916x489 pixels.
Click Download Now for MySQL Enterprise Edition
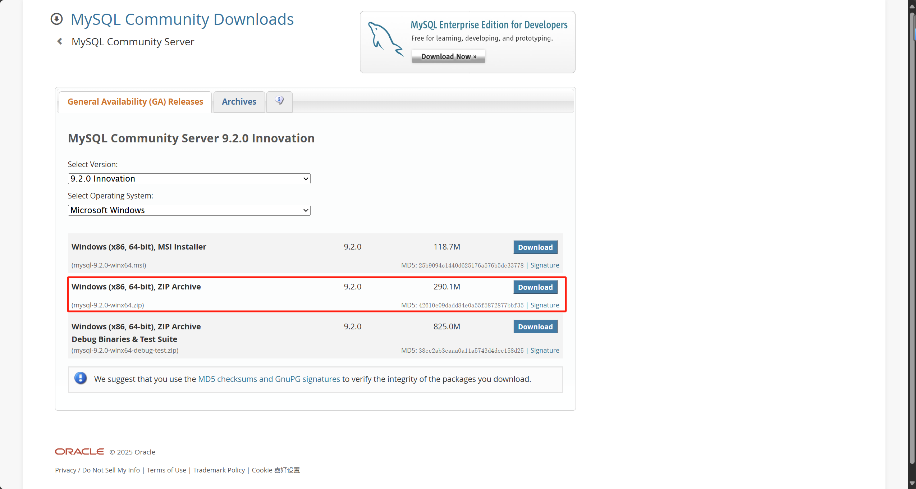click(448, 56)
